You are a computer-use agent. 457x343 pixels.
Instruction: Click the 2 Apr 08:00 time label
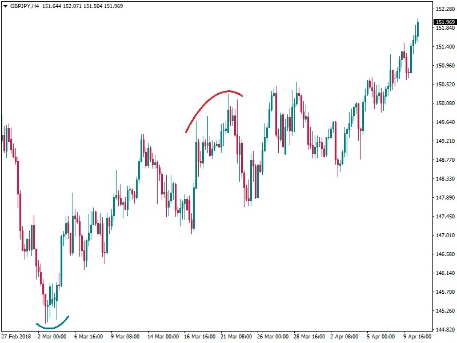[x=344, y=337]
